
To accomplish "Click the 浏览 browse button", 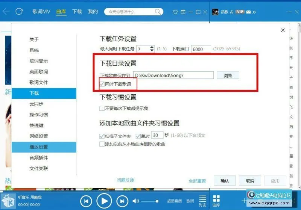I will click(x=228, y=75).
